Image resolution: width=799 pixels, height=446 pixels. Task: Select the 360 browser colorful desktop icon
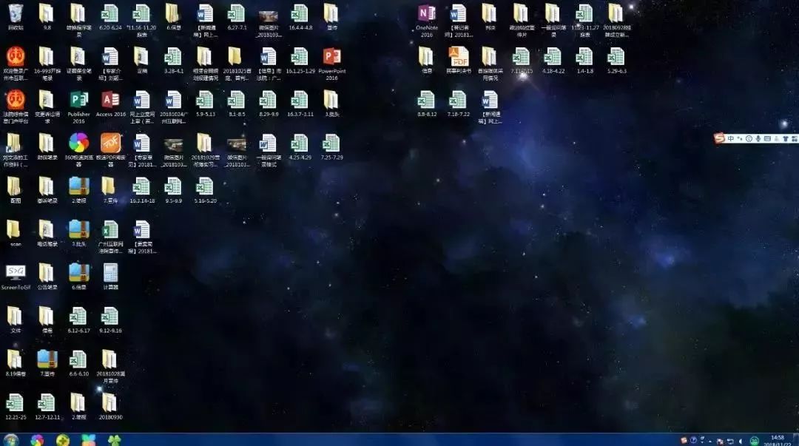point(78,142)
